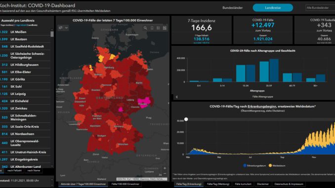Toggle Meldedatum series in chart legend

point(277,166)
